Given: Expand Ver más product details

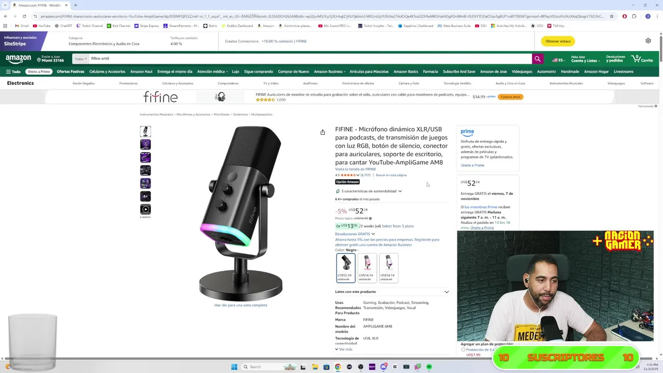Looking at the screenshot, I should click(x=344, y=349).
